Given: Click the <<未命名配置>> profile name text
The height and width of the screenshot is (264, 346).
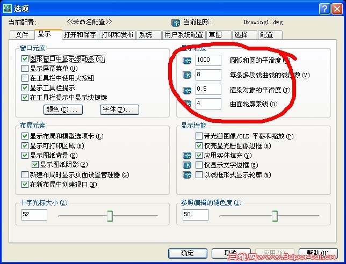Looking at the screenshot, I should tap(89, 22).
